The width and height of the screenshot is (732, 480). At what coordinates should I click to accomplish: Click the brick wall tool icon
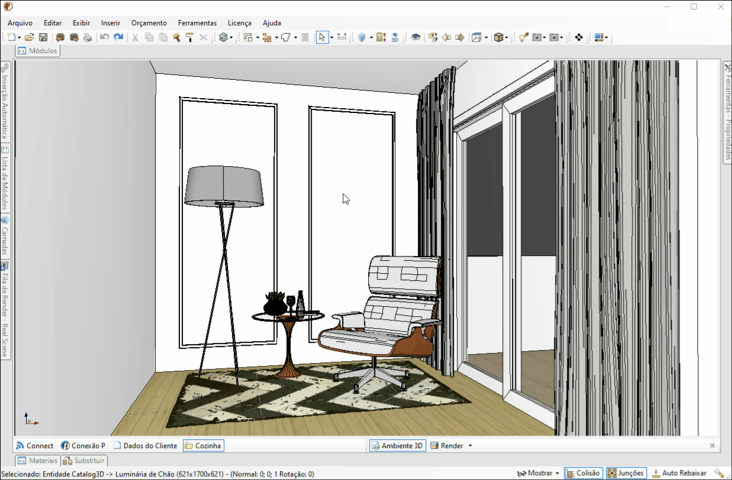coord(267,37)
